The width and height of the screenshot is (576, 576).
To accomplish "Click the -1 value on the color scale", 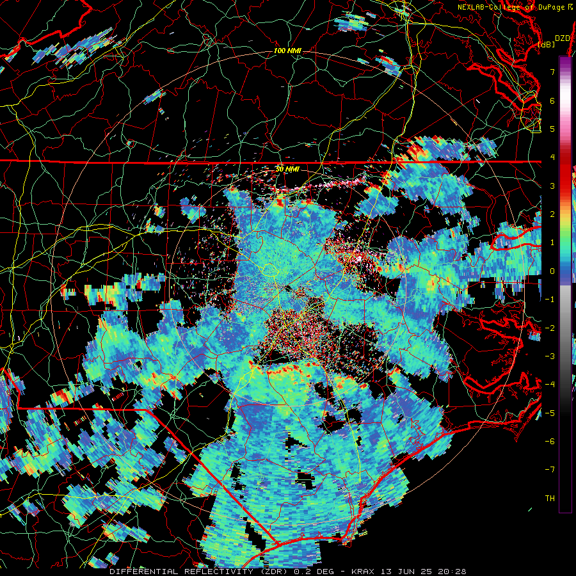I will tap(550, 300).
